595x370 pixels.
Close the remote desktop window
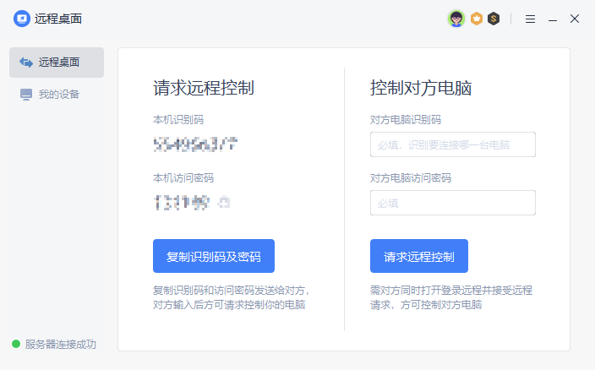575,19
